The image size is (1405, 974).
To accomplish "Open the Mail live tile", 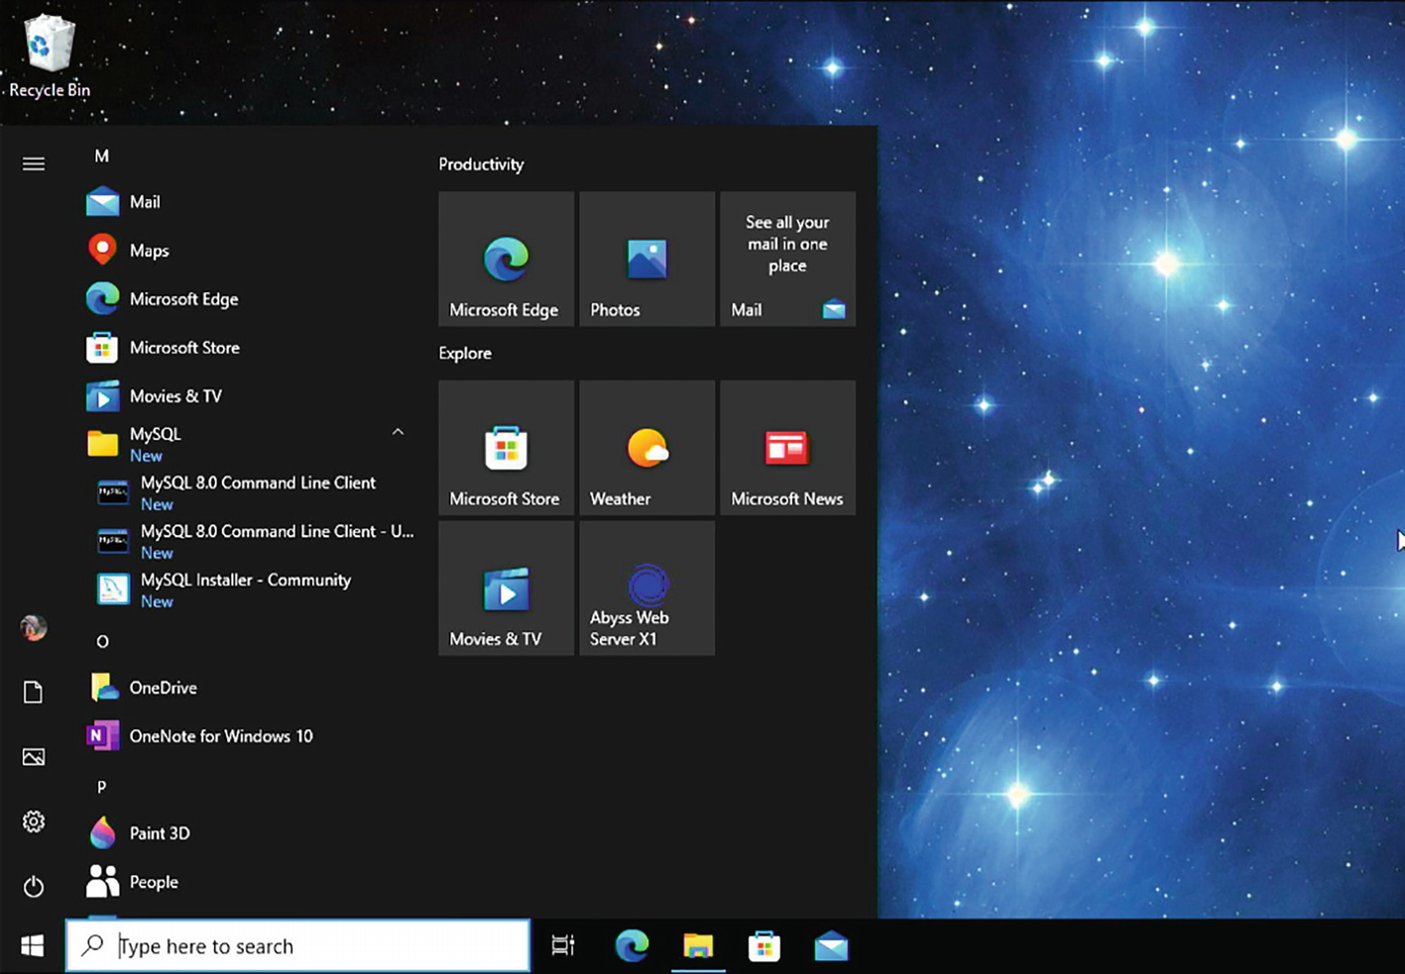I will pyautogui.click(x=787, y=259).
